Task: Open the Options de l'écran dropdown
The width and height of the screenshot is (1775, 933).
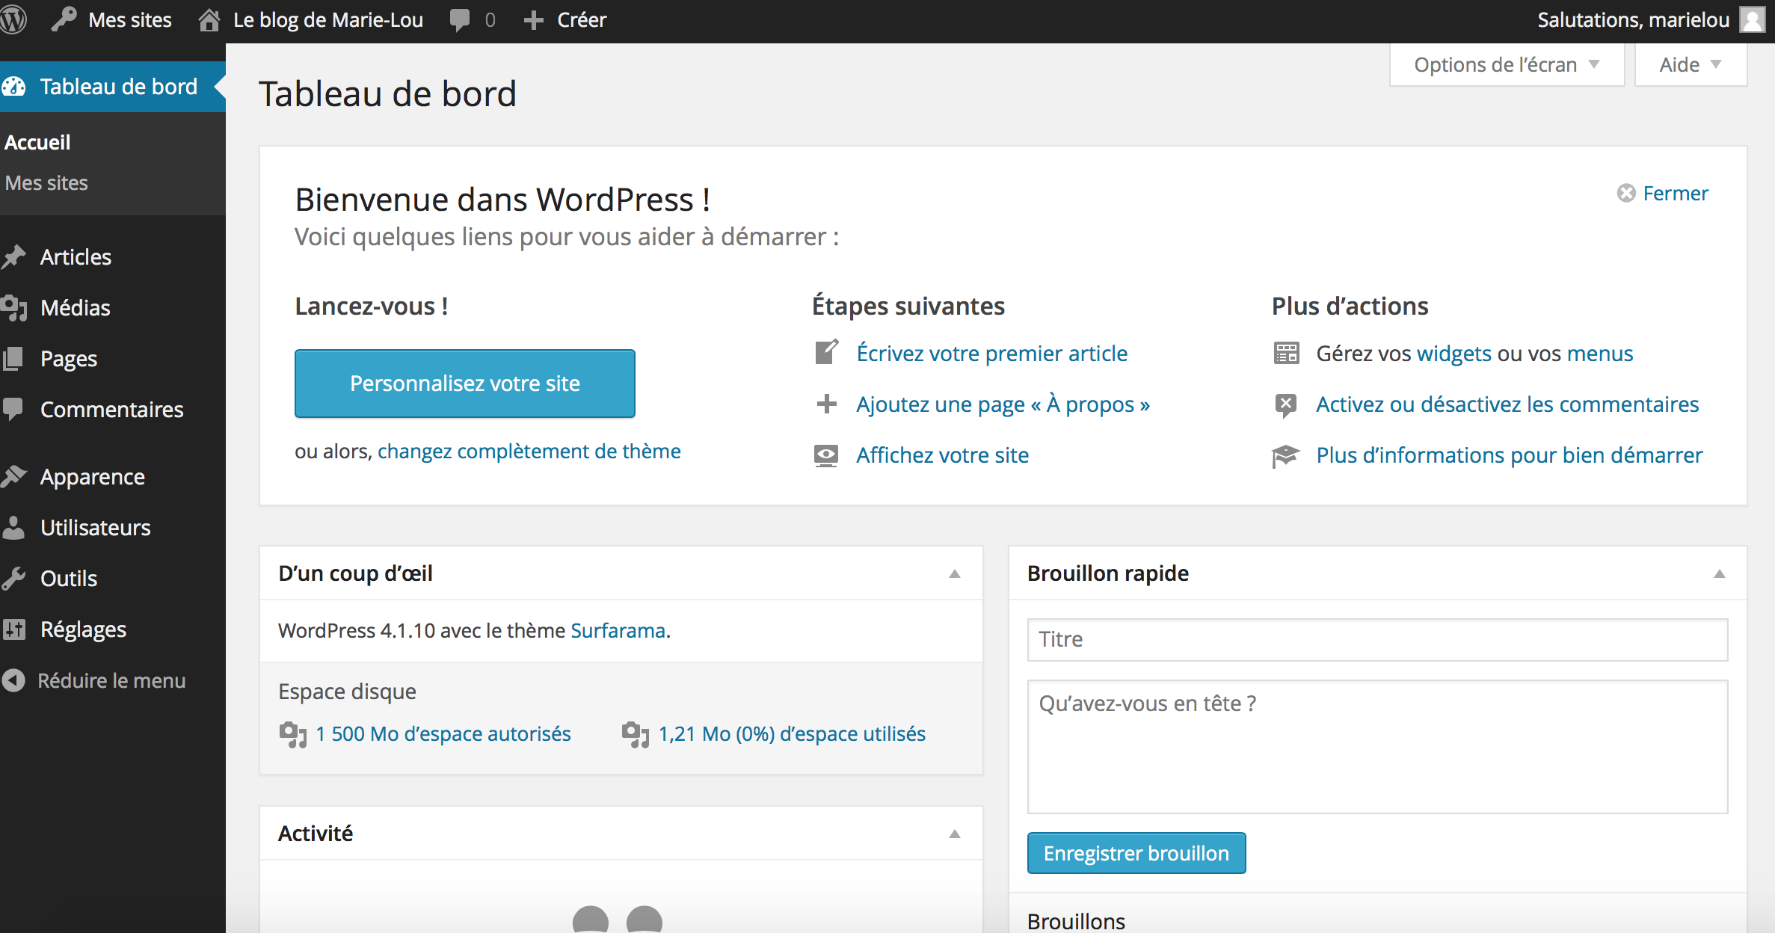Action: pyautogui.click(x=1507, y=65)
